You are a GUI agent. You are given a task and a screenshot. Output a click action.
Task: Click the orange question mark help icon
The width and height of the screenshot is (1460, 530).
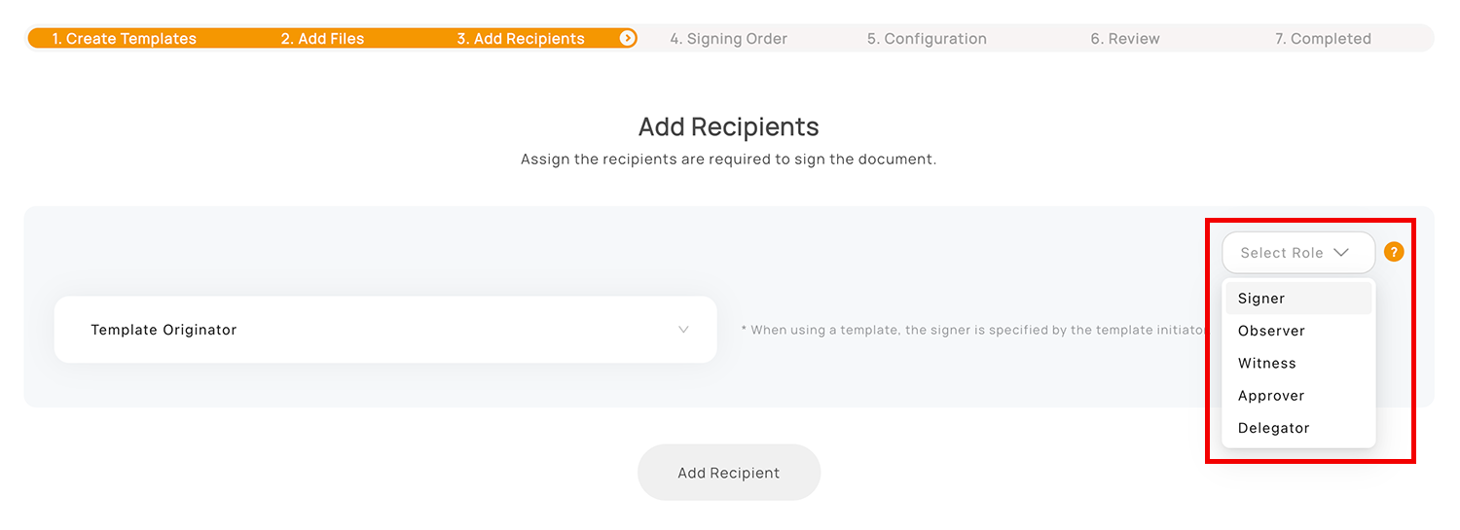(1394, 253)
